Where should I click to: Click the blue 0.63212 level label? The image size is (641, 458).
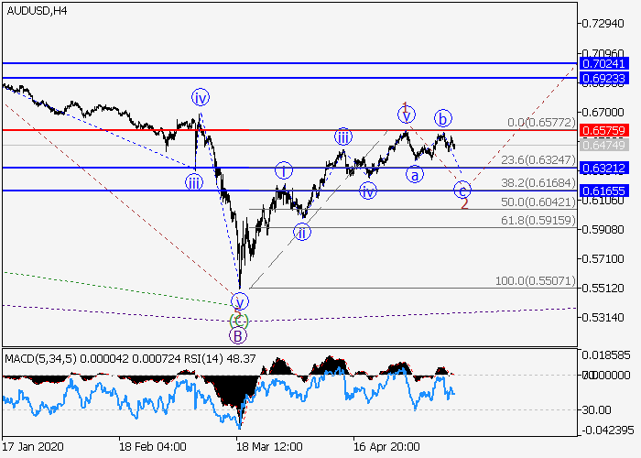(604, 168)
